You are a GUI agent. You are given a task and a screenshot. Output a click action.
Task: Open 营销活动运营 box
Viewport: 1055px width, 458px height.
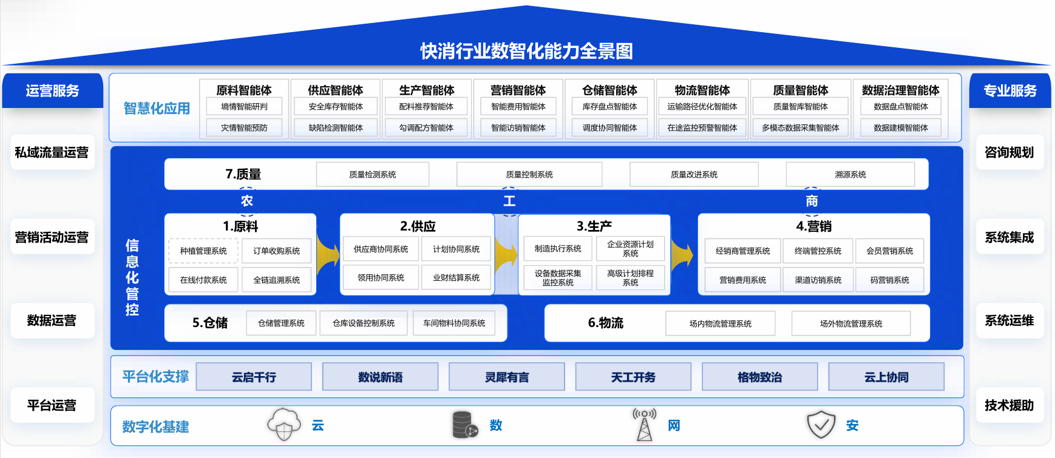point(52,237)
